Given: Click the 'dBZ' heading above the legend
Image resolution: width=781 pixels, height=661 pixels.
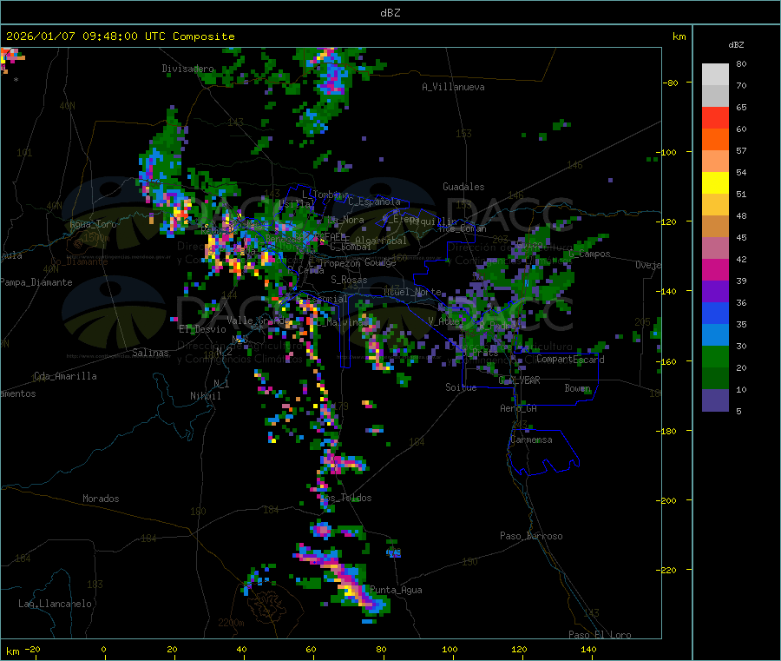Looking at the screenshot, I should pyautogui.click(x=736, y=45).
